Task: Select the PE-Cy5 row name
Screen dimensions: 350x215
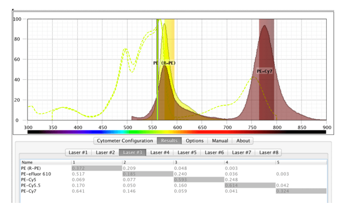Action: point(29,180)
